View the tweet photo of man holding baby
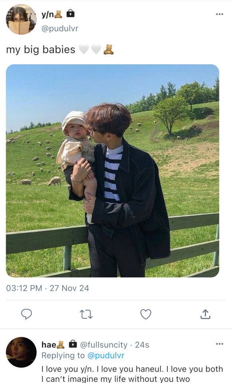 click(x=113, y=170)
